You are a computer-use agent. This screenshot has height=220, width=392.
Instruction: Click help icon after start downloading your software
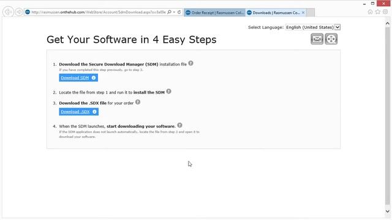(179, 125)
